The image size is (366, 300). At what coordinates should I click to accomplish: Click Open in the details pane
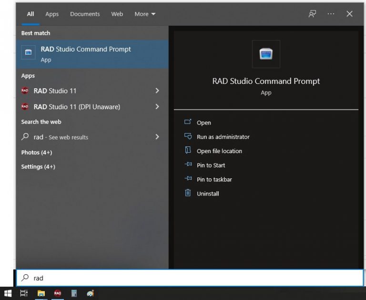204,123
